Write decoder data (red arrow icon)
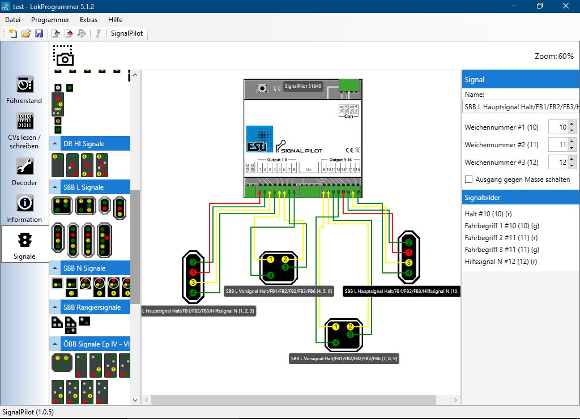The image size is (580, 419). pos(69,33)
